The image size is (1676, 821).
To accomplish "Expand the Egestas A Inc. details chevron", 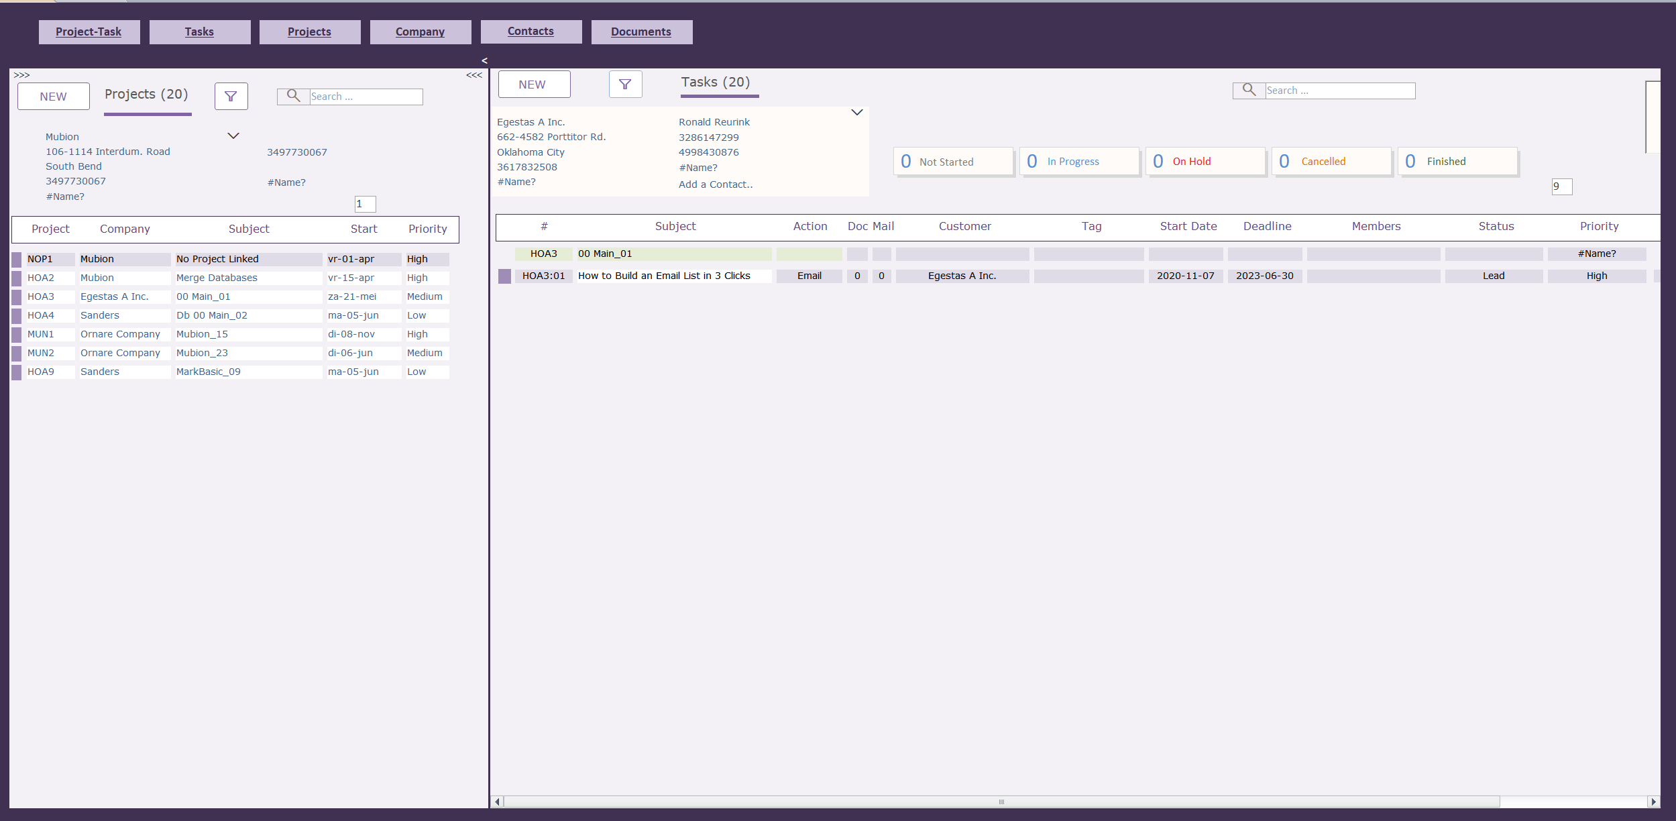I will pyautogui.click(x=856, y=112).
